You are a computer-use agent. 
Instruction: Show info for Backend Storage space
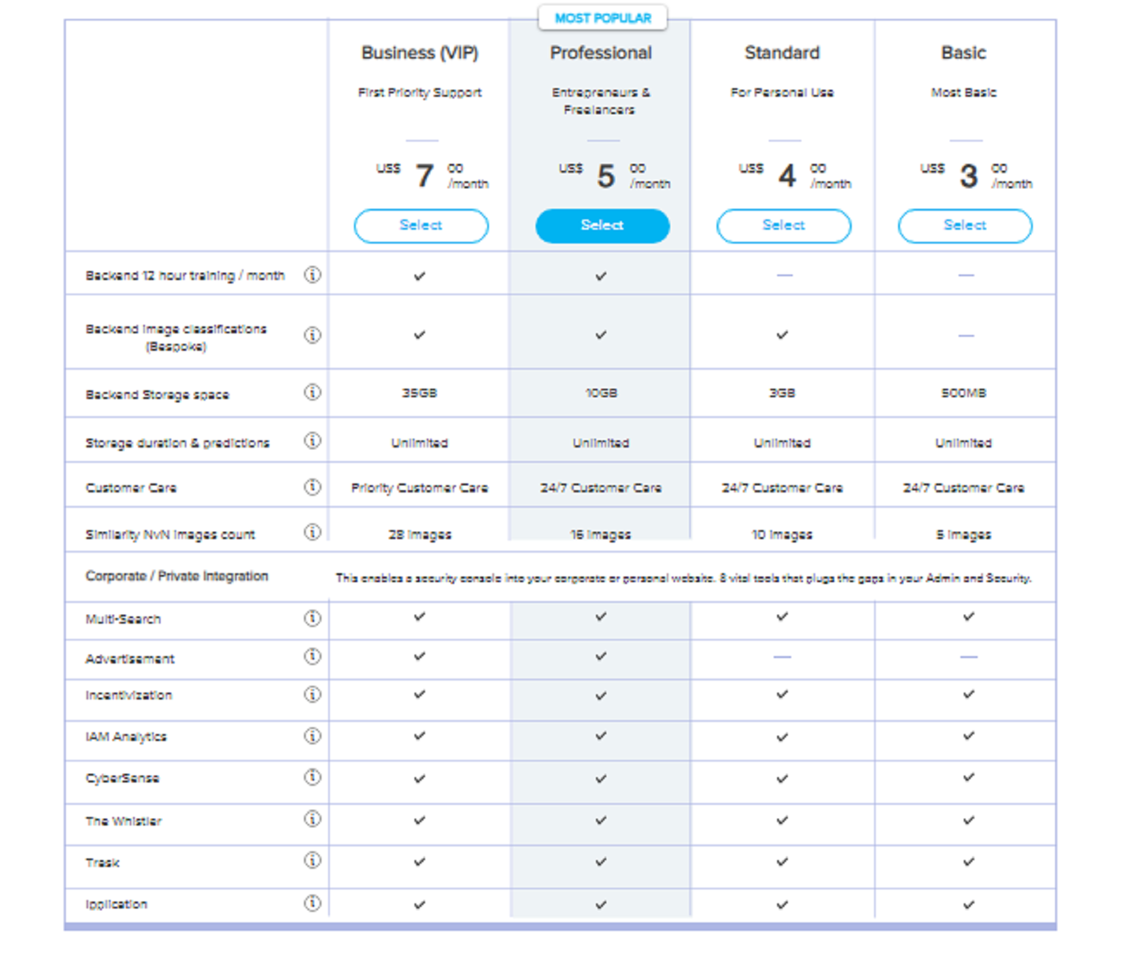point(312,392)
